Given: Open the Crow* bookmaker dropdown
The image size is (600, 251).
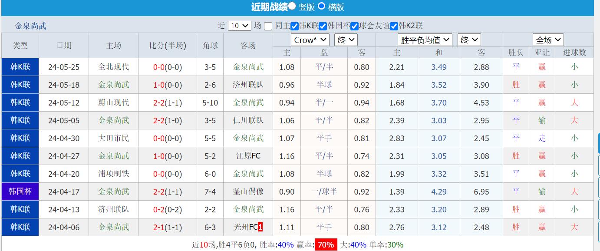Looking at the screenshot, I should click(310, 40).
